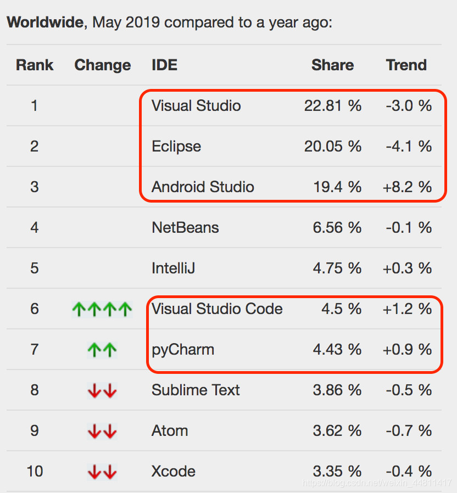This screenshot has height=493, width=457.
Task: Click the 4.43 % share value
Action: [x=337, y=349]
